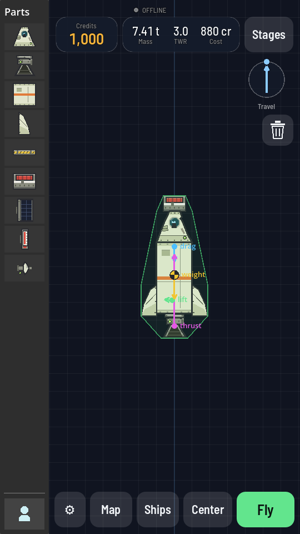Open the Map view
The image size is (300, 534).
coord(111,510)
